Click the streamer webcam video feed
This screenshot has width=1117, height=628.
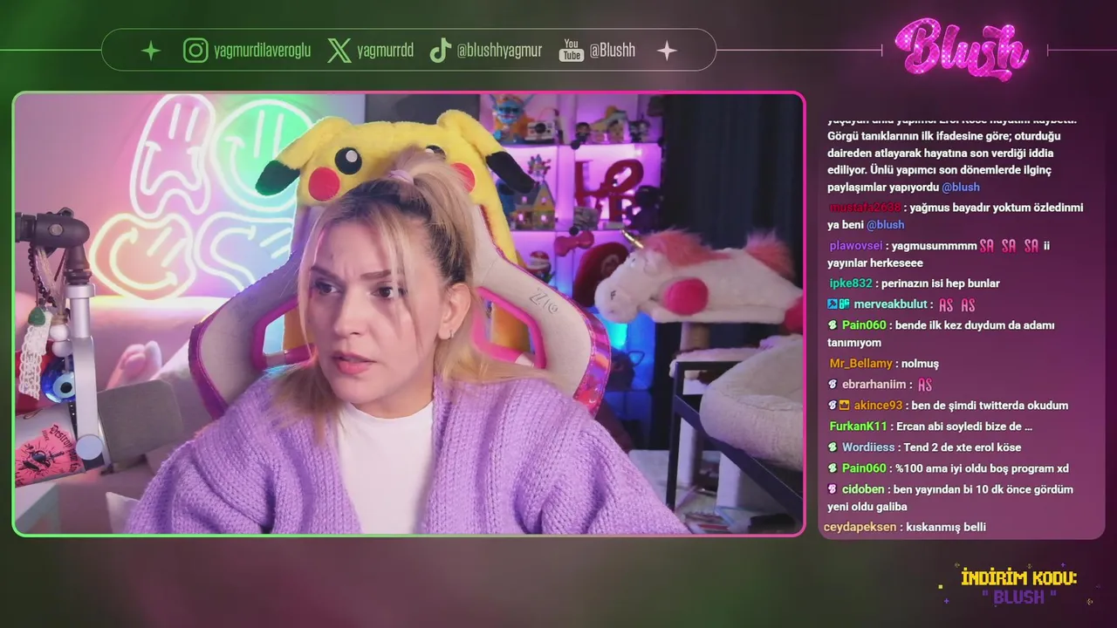point(408,313)
